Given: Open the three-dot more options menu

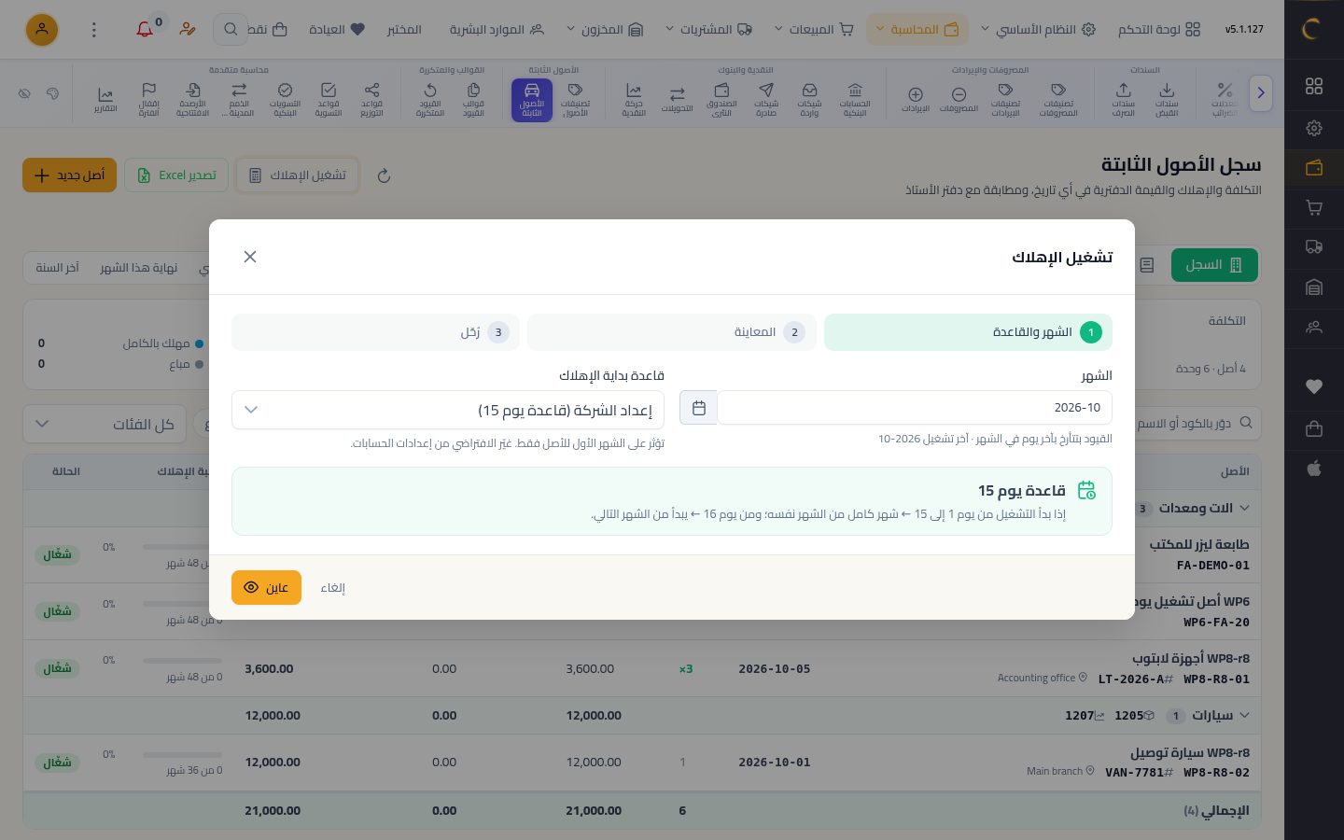Looking at the screenshot, I should 93,30.
